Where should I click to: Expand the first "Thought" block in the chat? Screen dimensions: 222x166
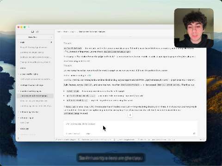click(x=68, y=43)
